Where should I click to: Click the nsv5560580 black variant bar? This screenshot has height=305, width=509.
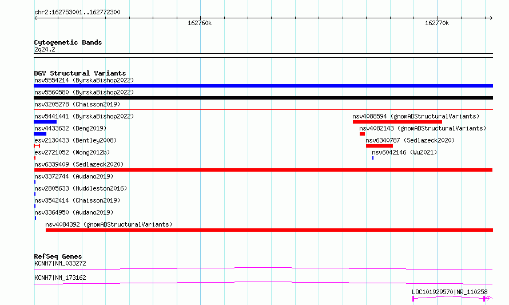[x=263, y=98]
